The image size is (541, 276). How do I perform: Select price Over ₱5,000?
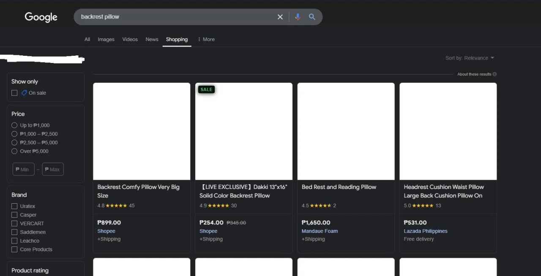coord(14,151)
